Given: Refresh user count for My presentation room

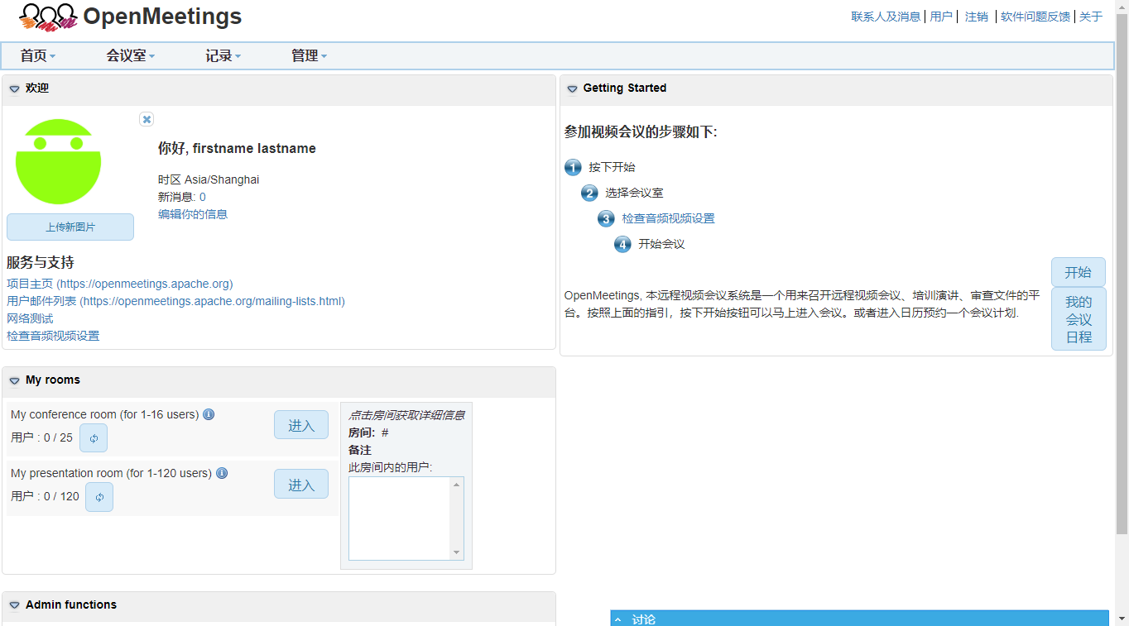Looking at the screenshot, I should [99, 497].
